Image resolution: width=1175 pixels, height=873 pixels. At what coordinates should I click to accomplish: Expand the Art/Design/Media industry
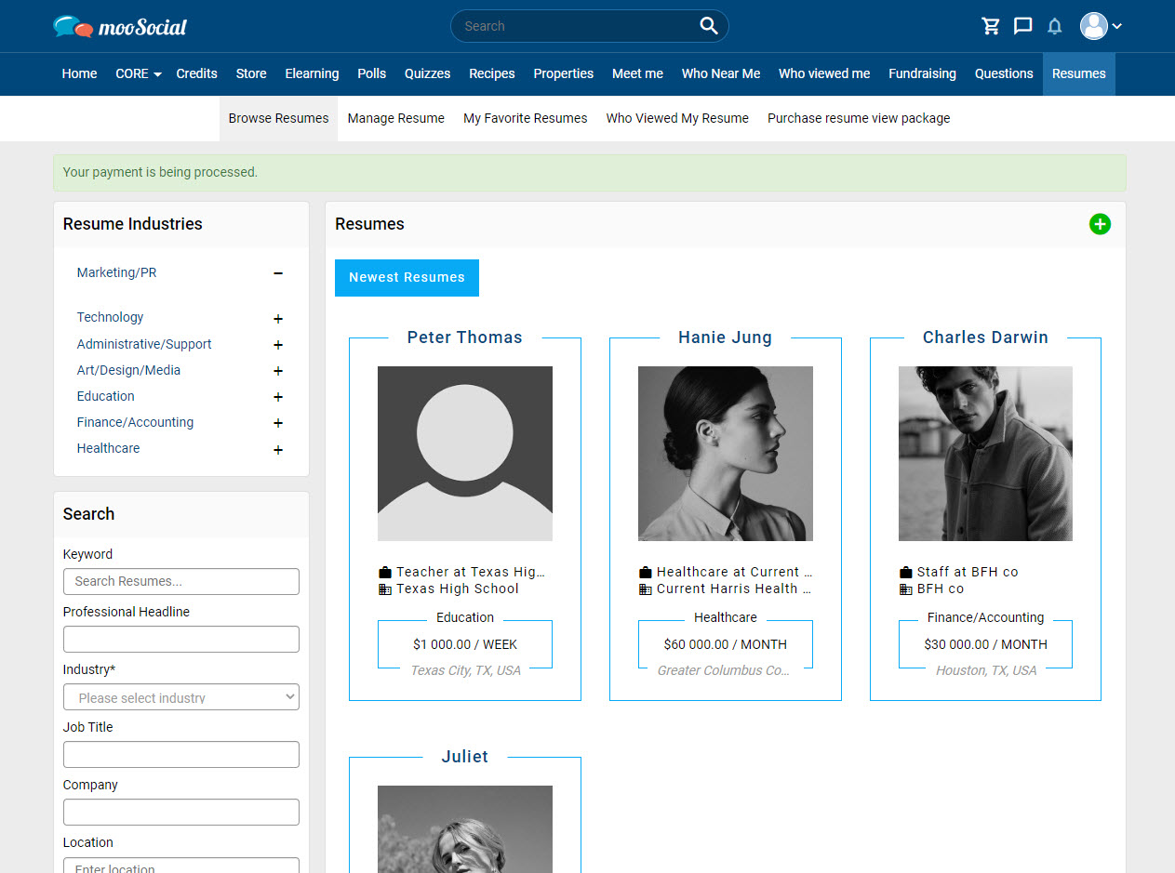[277, 371]
